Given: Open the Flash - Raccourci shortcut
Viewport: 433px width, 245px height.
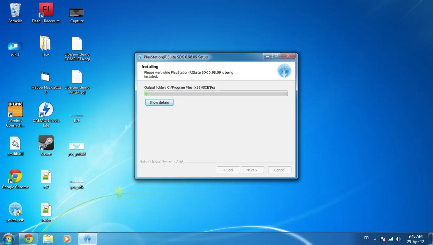Looking at the screenshot, I should (46, 13).
